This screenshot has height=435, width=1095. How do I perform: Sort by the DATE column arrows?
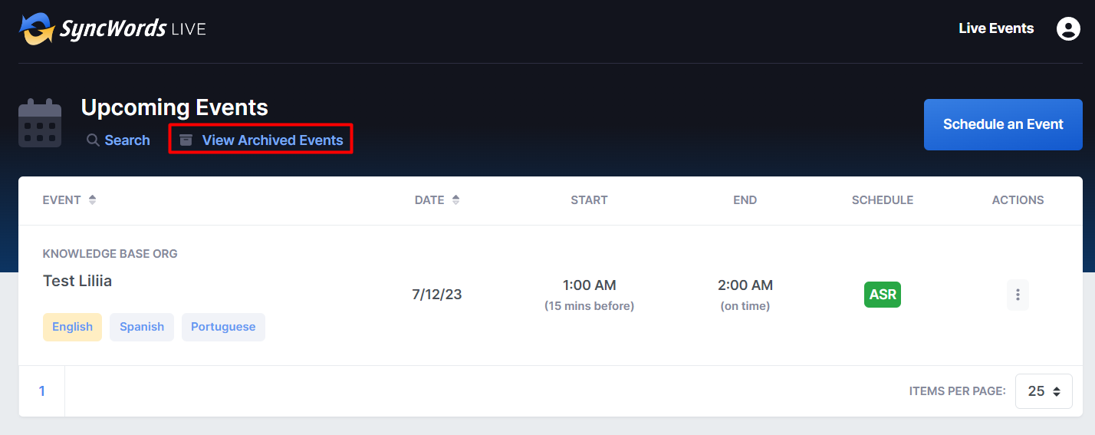[x=455, y=200]
